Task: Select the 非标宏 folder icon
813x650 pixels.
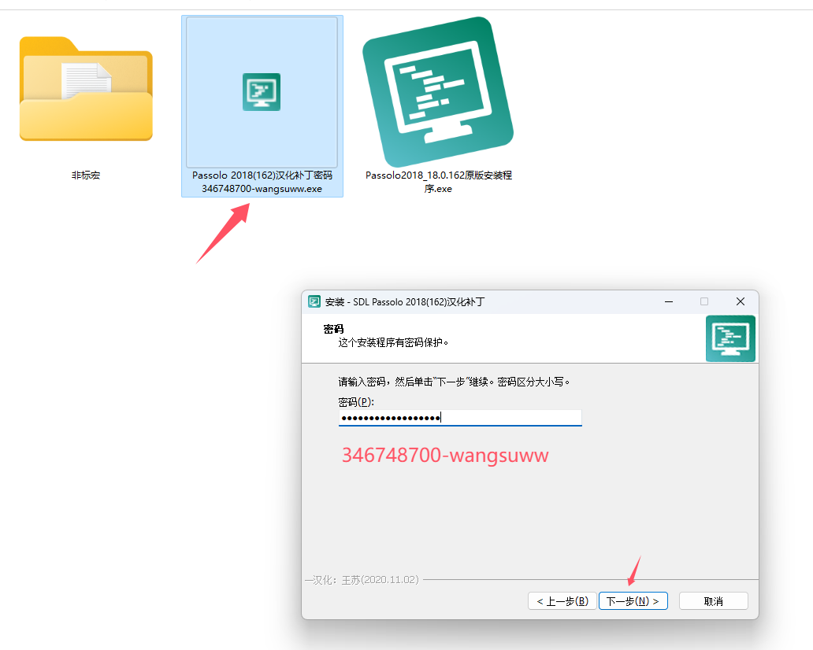Action: [86, 89]
